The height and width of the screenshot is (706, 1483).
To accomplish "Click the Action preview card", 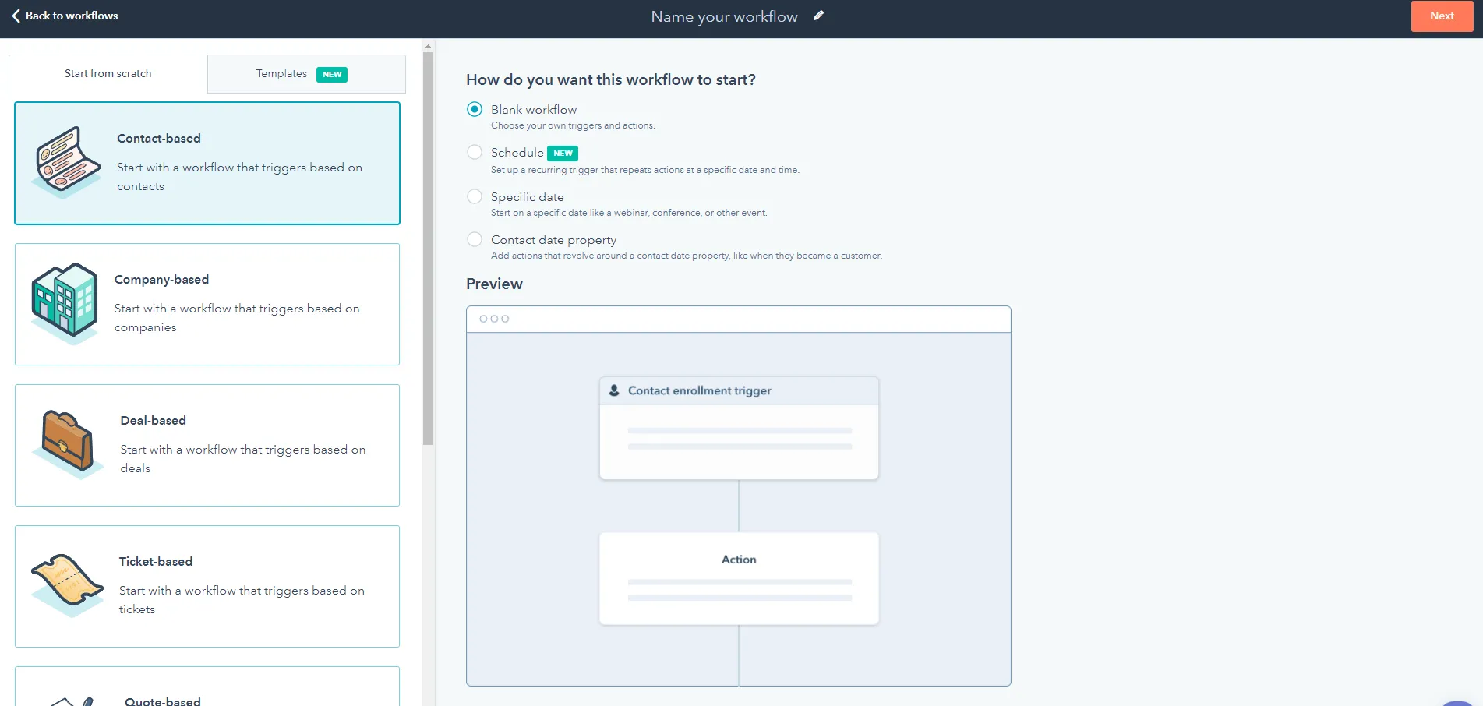I will 739,578.
